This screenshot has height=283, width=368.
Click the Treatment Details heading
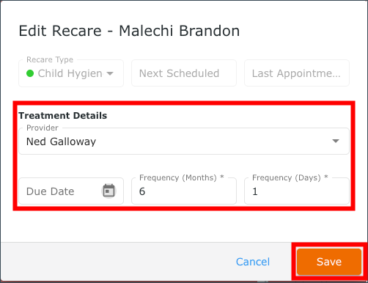[63, 116]
